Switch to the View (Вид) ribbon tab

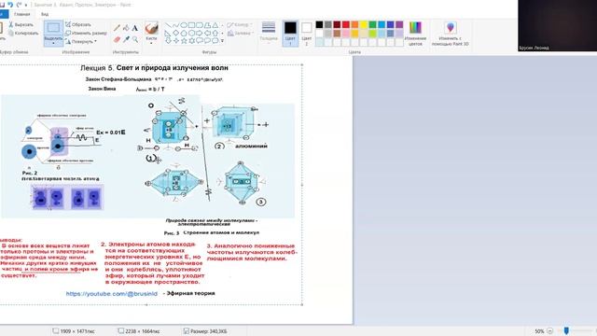pyautogui.click(x=45, y=14)
